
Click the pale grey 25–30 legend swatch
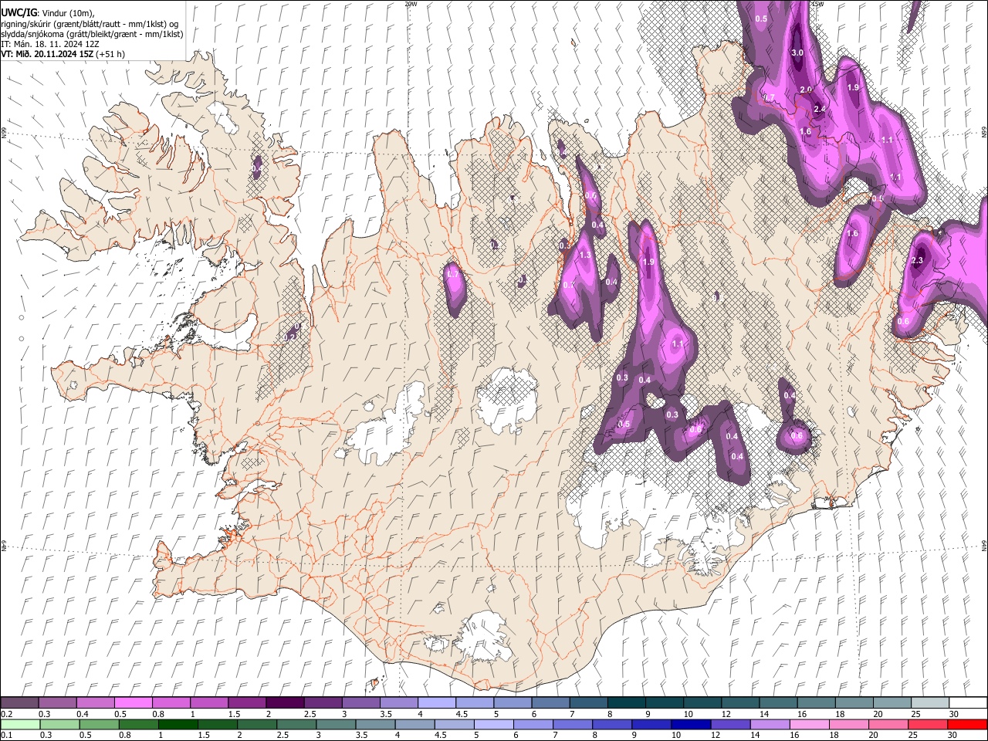(x=929, y=703)
